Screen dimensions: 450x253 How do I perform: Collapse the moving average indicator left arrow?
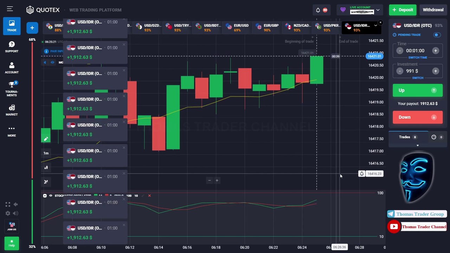click(x=45, y=62)
